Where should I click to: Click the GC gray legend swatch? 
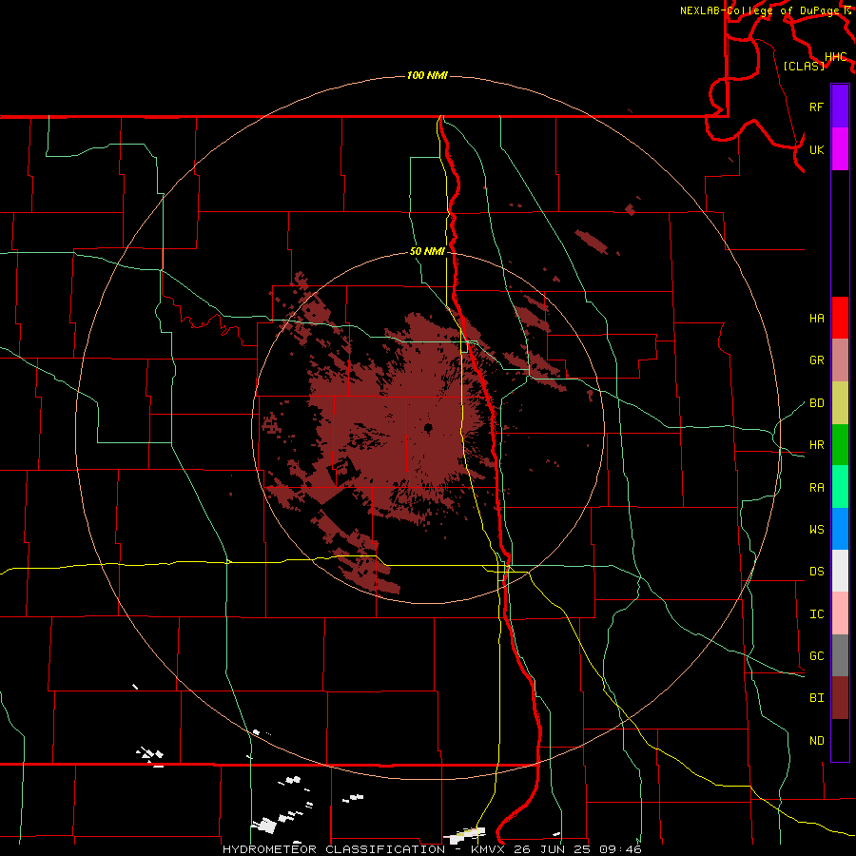[840, 655]
